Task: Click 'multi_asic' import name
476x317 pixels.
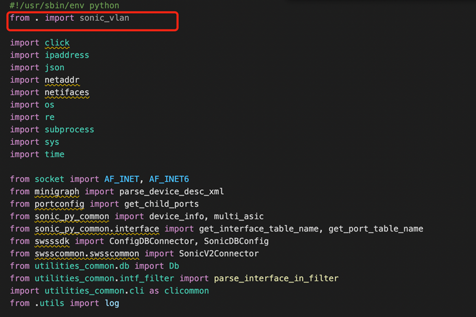Action: click(239, 217)
